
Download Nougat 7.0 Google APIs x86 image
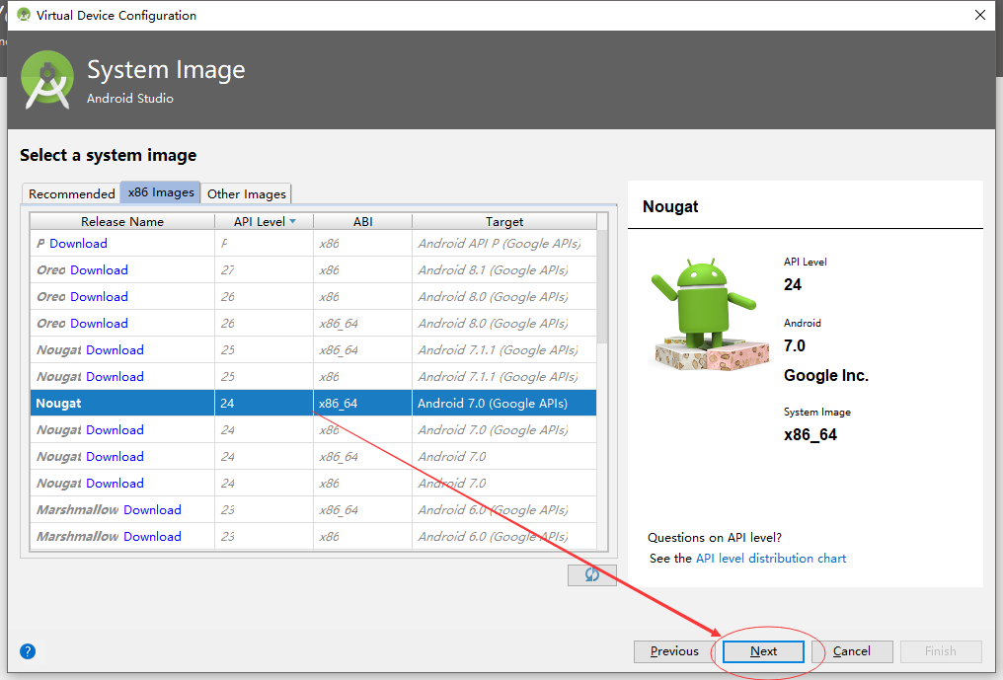pyautogui.click(x=116, y=430)
